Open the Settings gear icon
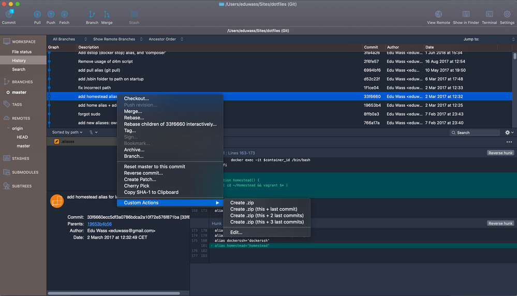 coord(507,14)
